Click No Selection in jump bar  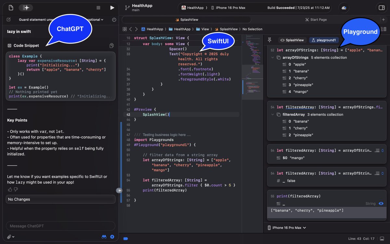click(x=252, y=29)
